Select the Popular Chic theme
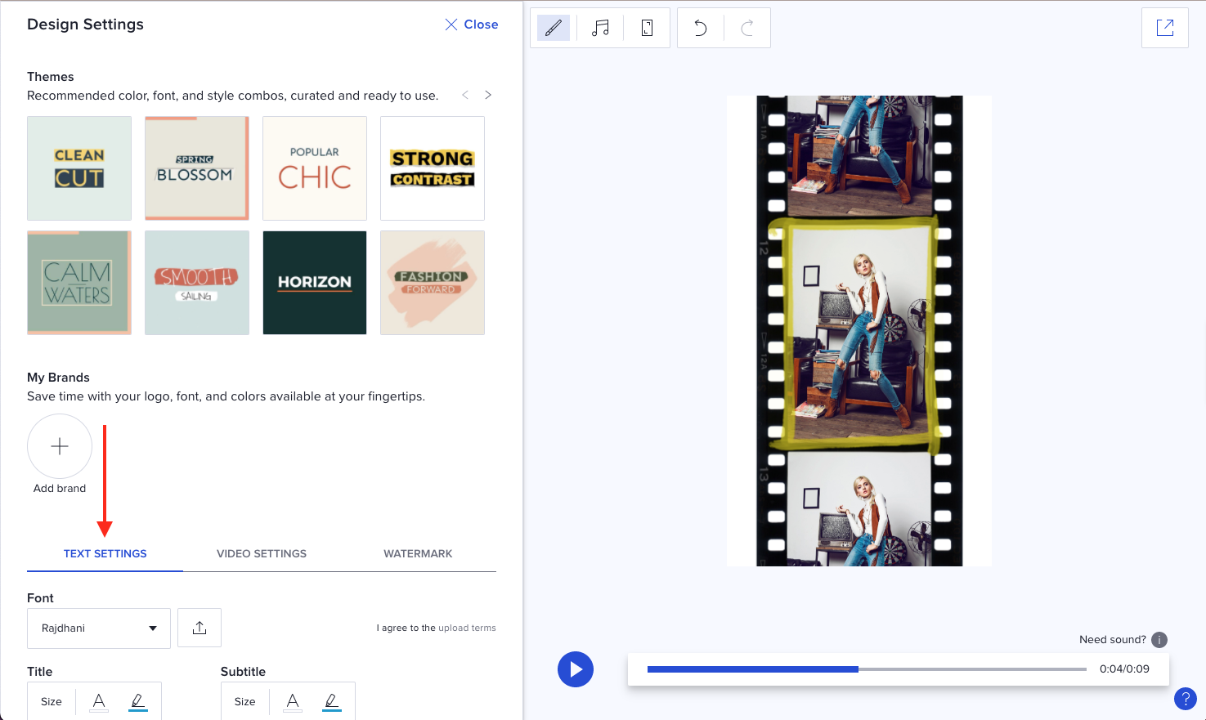 [315, 168]
